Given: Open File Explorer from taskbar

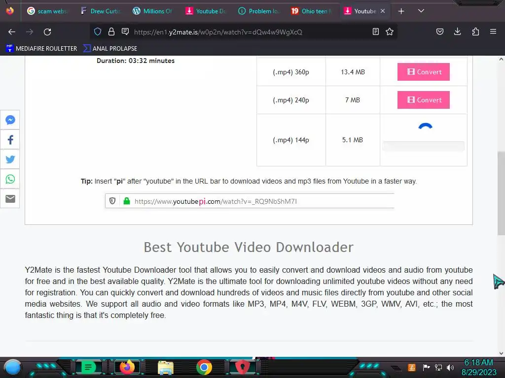Looking at the screenshot, I should point(166,368).
